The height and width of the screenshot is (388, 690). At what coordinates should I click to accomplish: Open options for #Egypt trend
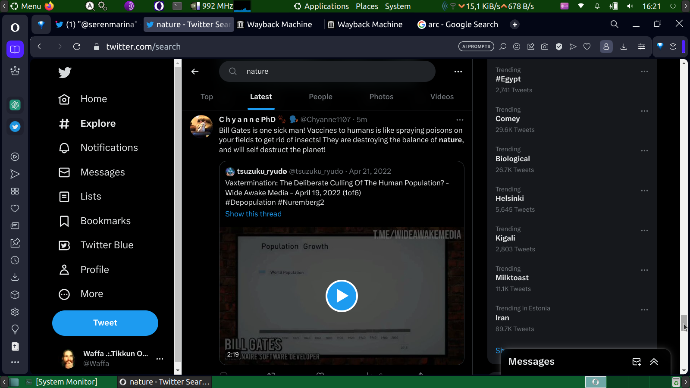click(644, 72)
